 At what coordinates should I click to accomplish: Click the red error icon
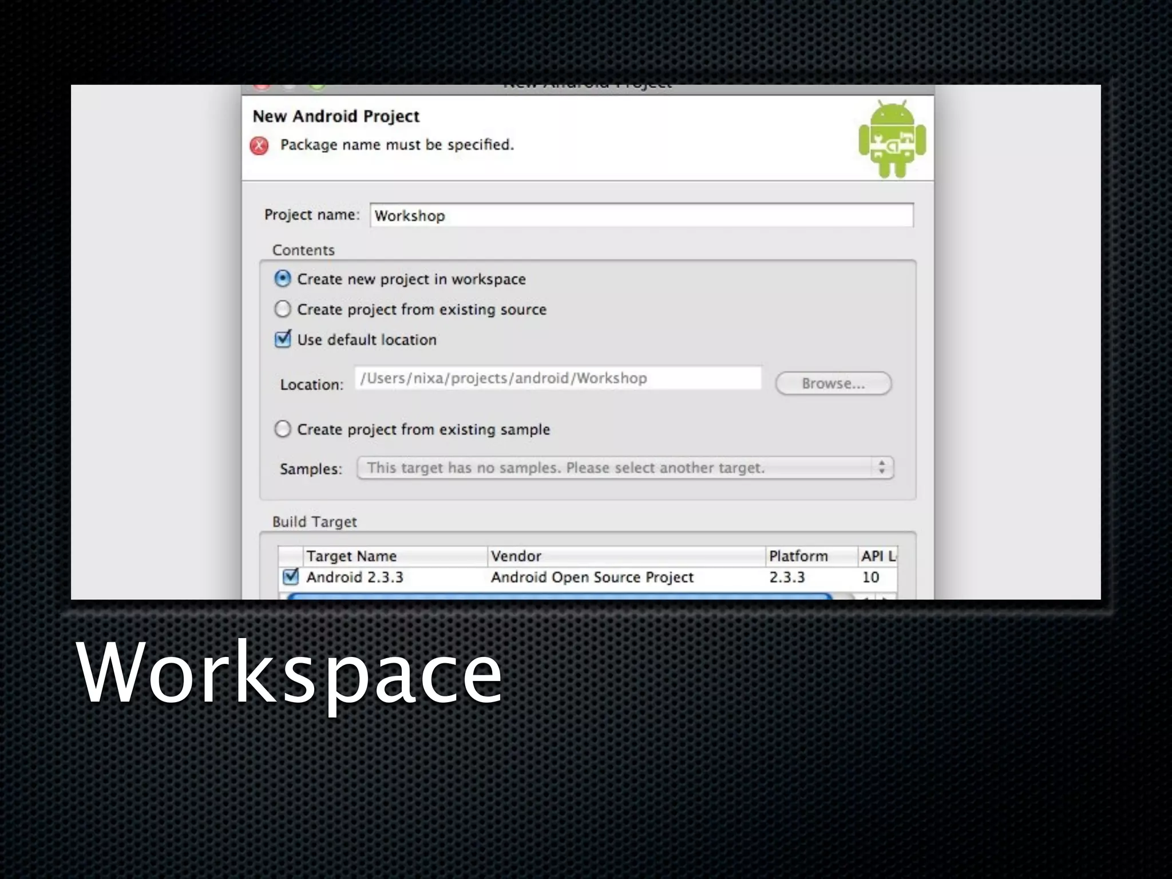tap(259, 146)
